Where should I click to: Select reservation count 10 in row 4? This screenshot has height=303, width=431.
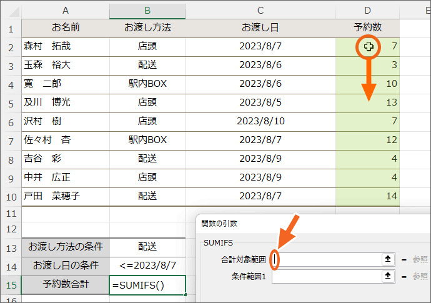click(367, 84)
